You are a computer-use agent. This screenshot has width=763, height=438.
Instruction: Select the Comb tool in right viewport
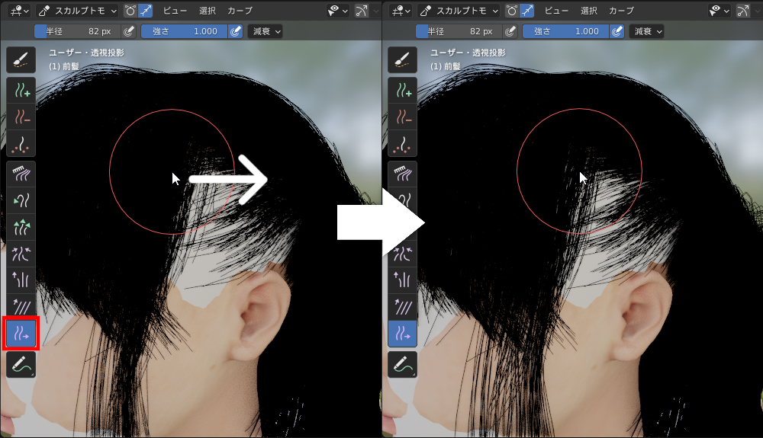coord(402,174)
